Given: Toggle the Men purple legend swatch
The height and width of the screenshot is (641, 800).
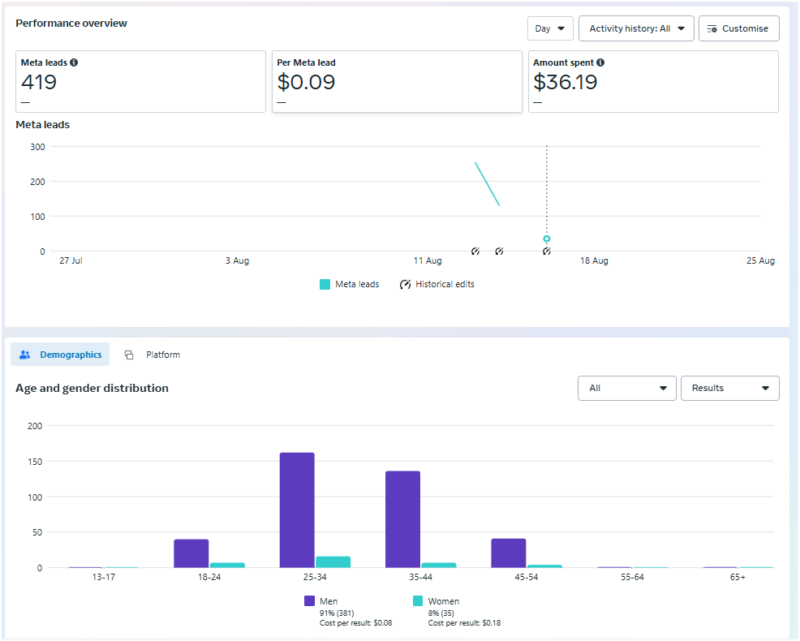Looking at the screenshot, I should (309, 601).
